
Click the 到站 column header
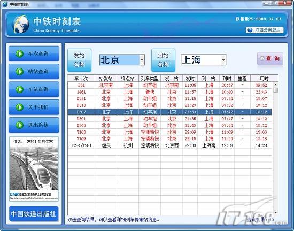[208, 78]
